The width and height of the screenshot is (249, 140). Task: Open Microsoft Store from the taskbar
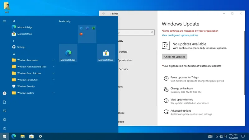(31, 136)
